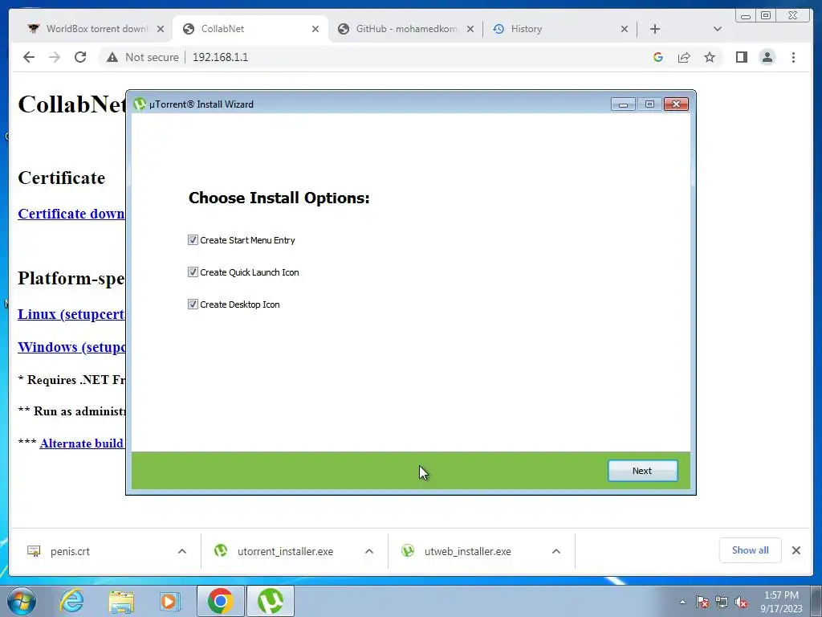
Task: Reload the current page
Action: [80, 57]
